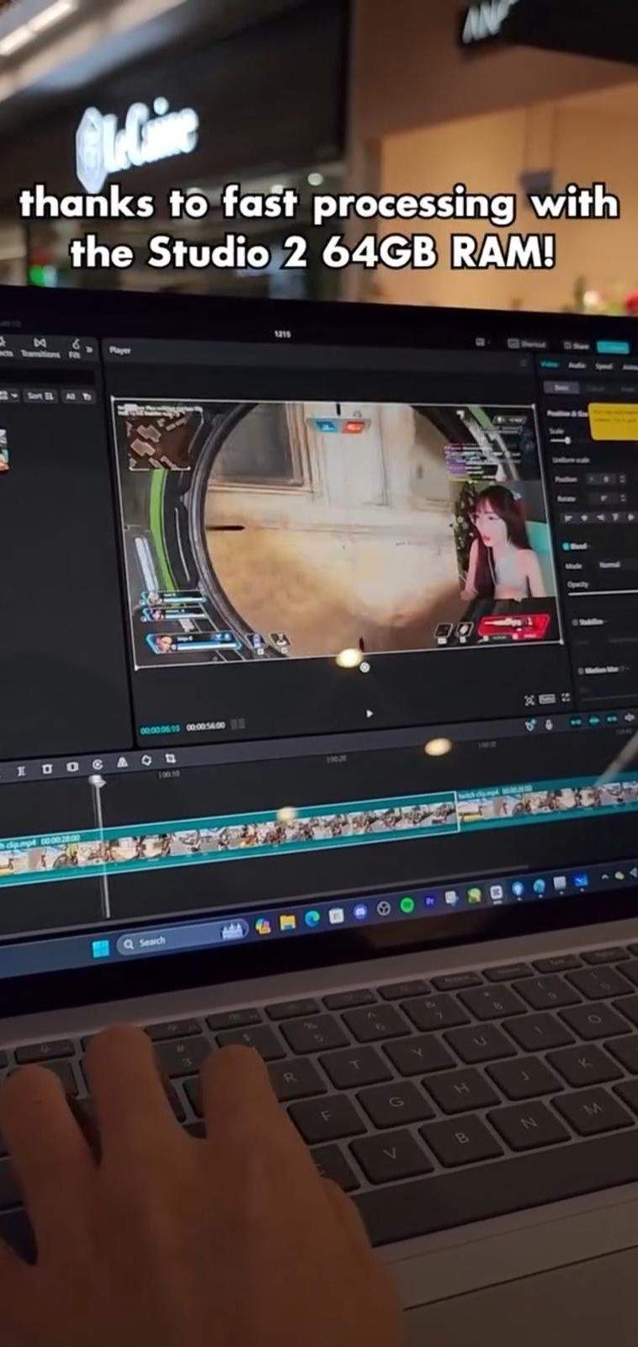Click the microphone record voiceover icon
This screenshot has height=1347, width=638.
pos(549,724)
